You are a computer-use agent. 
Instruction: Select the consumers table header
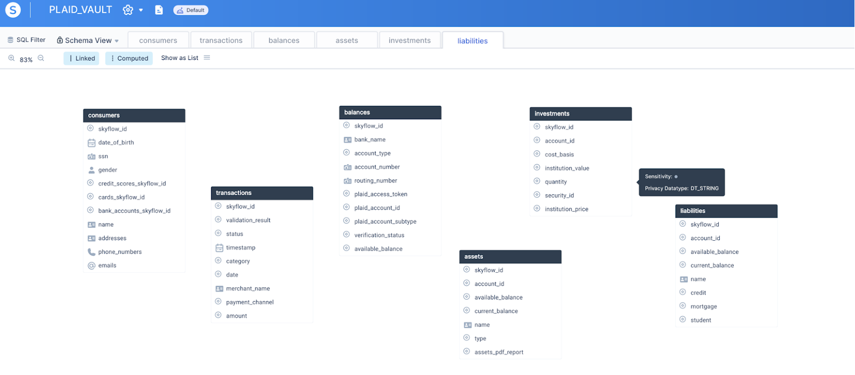click(x=134, y=116)
